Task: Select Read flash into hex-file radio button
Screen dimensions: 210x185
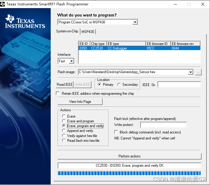Action: pyautogui.click(x=64, y=140)
